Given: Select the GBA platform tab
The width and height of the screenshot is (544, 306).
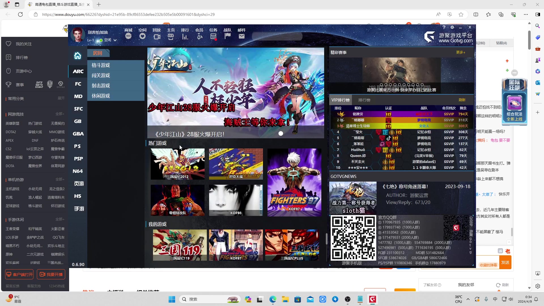Looking at the screenshot, I should pos(78,134).
